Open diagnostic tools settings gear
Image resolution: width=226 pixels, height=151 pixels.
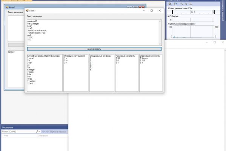(x=170, y=4)
